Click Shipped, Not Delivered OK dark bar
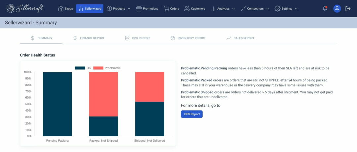This screenshot has height=152, width=357. (150, 119)
